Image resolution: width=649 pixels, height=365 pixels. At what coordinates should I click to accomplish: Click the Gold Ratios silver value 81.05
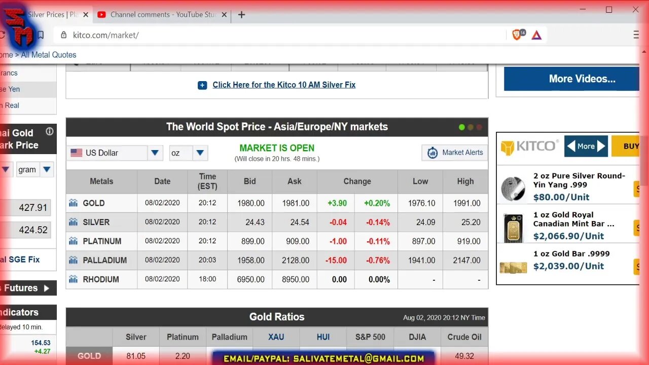tap(136, 356)
